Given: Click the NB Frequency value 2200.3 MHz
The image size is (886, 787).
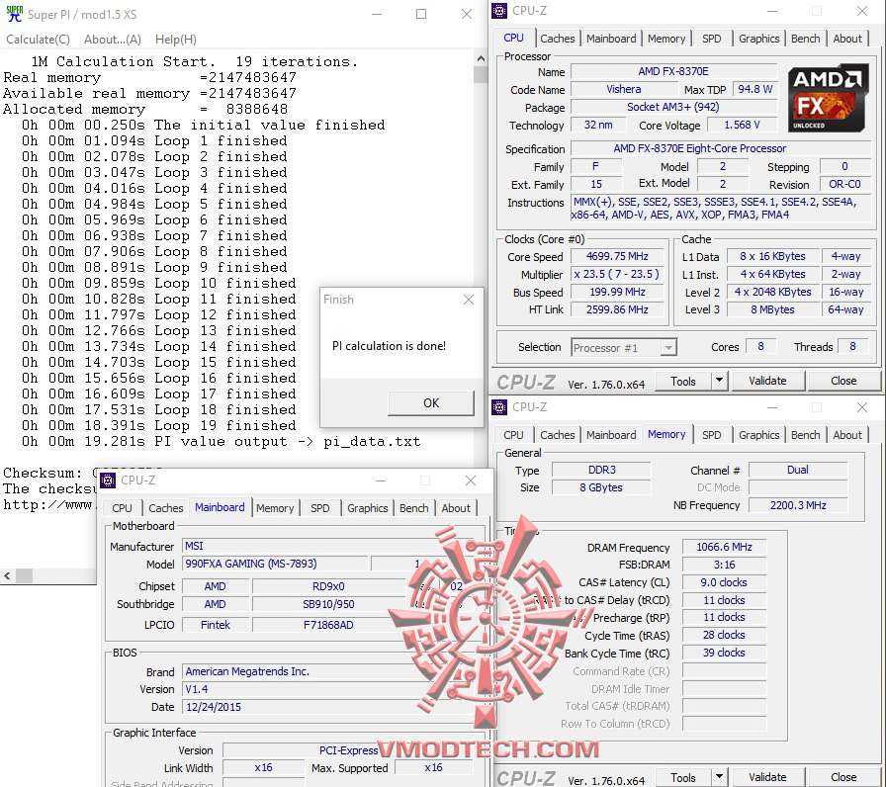Looking at the screenshot, I should coord(798,505).
